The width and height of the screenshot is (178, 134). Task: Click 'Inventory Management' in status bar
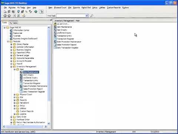(x=106, y=132)
